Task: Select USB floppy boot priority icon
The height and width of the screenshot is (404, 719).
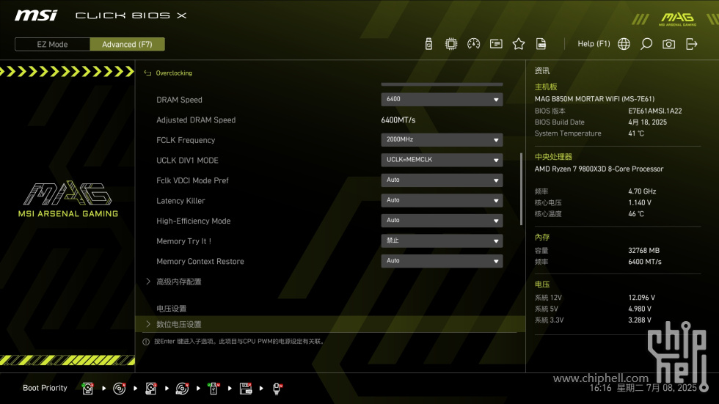Action: (246, 389)
